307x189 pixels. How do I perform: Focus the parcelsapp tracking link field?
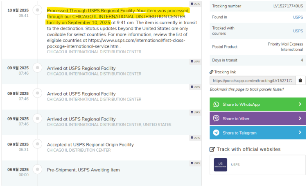click(x=253, y=81)
